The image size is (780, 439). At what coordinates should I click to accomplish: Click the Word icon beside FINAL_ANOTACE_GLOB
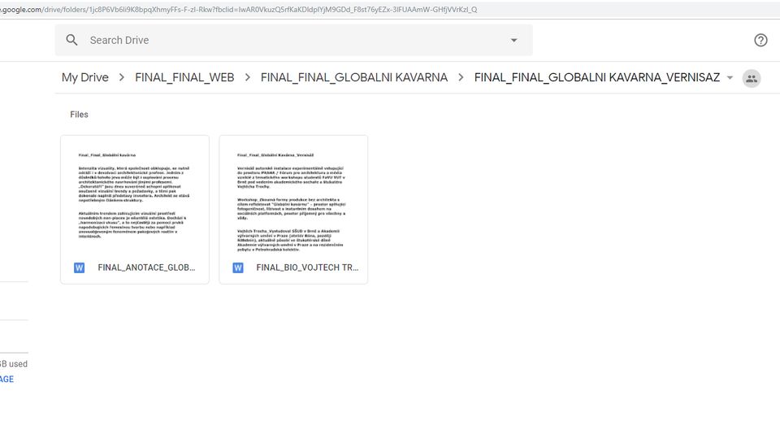pyautogui.click(x=80, y=267)
